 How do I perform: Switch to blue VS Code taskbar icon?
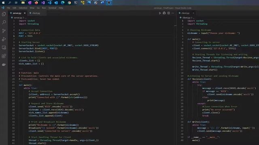[49, 3]
